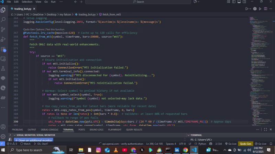The image size is (275, 154).
Task: Toggle bottom panel visibility
Action: tap(239, 2)
